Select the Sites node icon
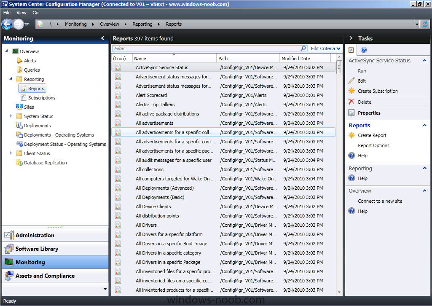The width and height of the screenshot is (432, 306). [19, 107]
